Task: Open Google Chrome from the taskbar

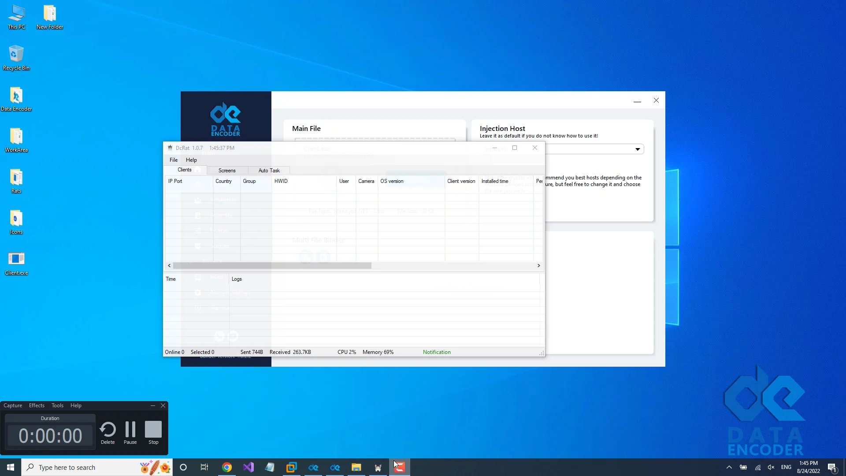Action: pos(227,467)
